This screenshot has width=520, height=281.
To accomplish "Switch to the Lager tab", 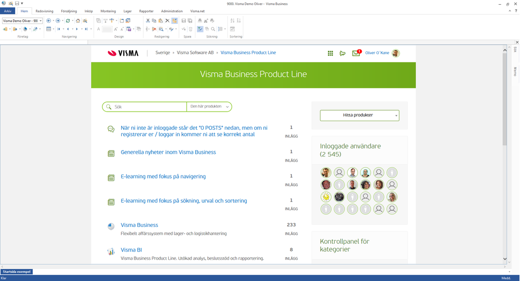I will click(128, 11).
